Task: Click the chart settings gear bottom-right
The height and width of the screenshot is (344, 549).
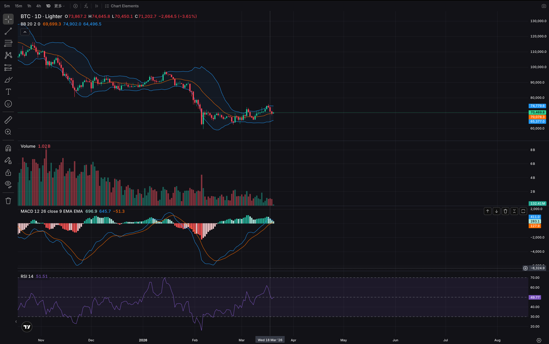Action: click(538, 340)
